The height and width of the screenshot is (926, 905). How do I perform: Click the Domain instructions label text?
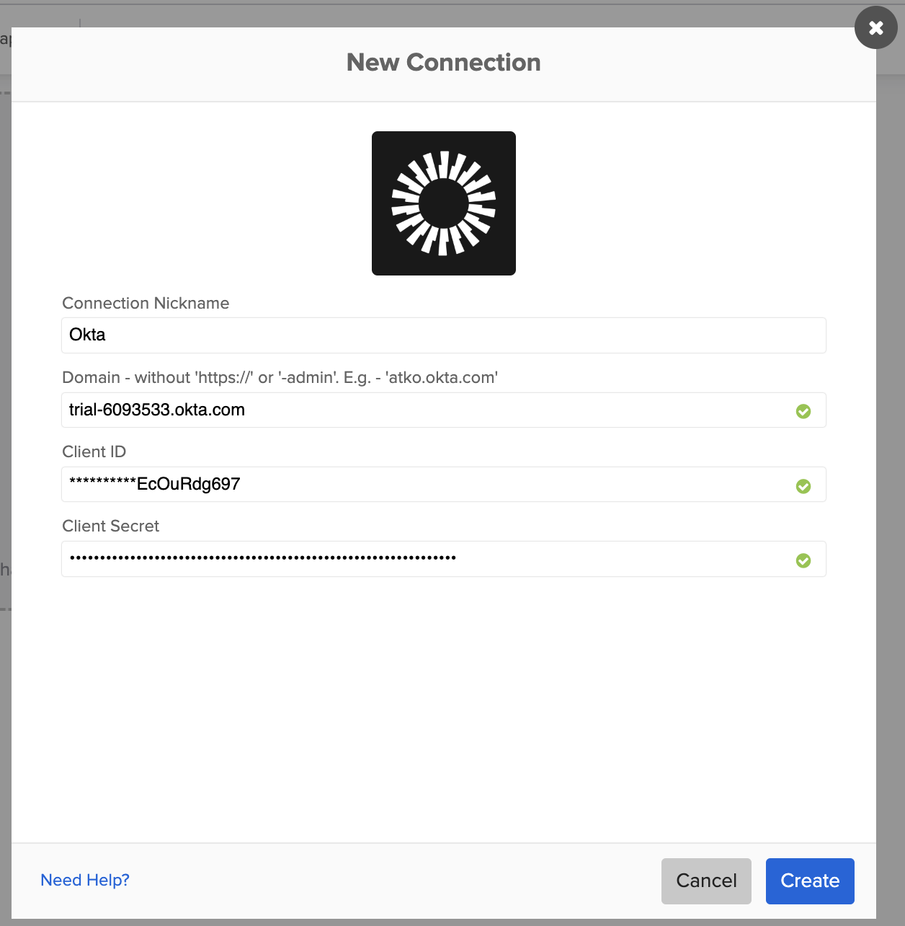280,378
